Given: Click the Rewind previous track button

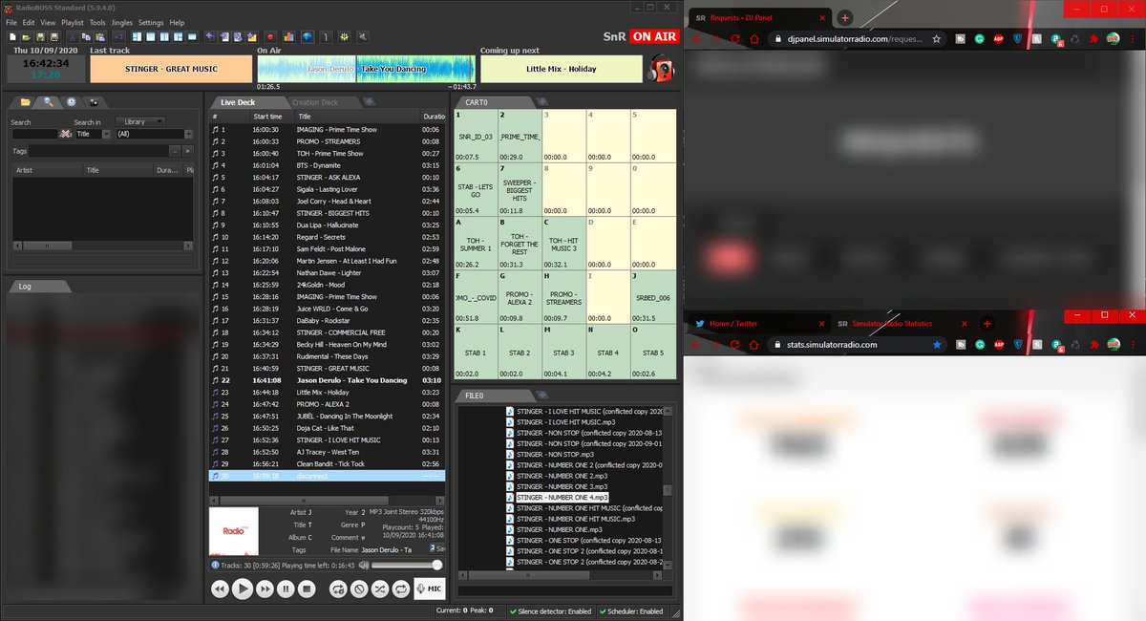Looking at the screenshot, I should [x=220, y=589].
